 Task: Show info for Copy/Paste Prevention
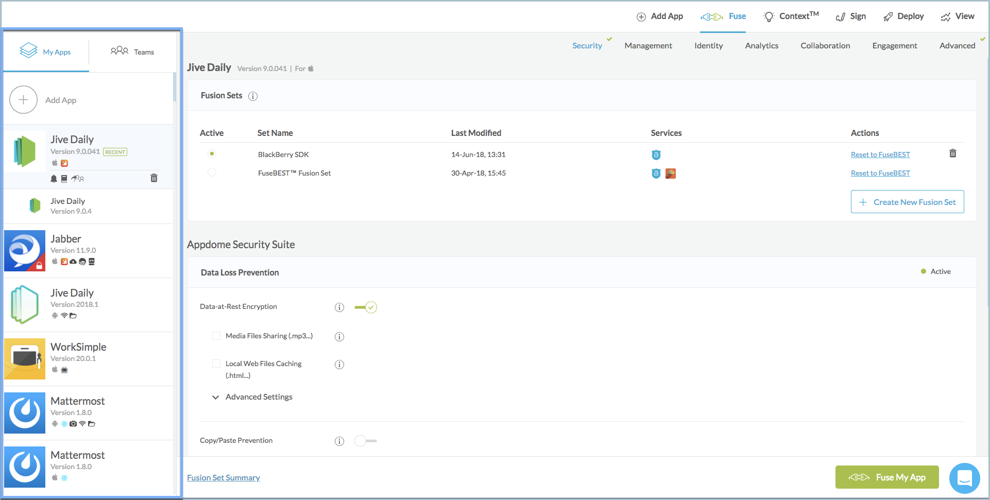339,441
